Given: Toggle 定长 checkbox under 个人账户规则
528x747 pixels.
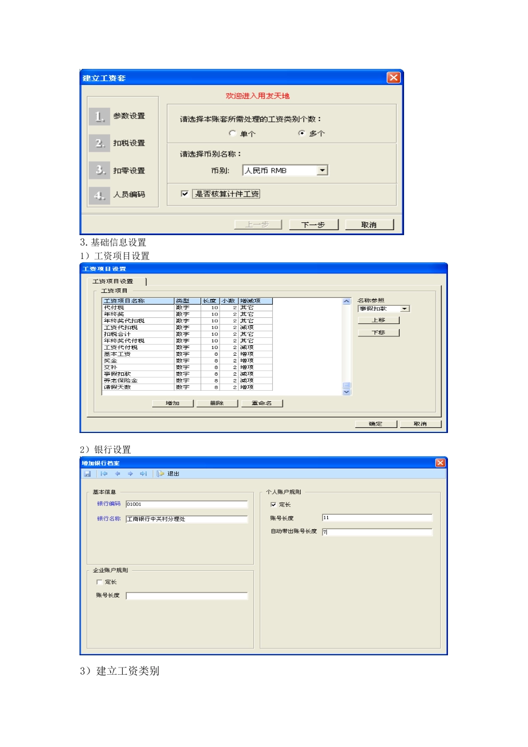Looking at the screenshot, I should [x=273, y=505].
